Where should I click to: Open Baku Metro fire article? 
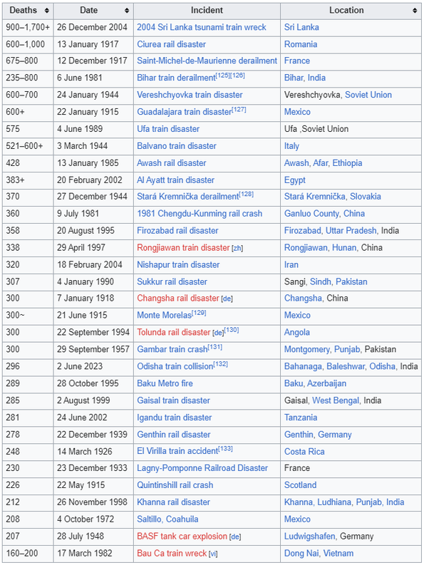[165, 384]
